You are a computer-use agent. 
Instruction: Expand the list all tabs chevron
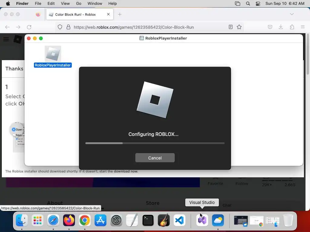292,14
